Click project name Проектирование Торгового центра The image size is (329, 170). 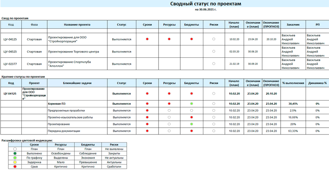click(x=73, y=52)
